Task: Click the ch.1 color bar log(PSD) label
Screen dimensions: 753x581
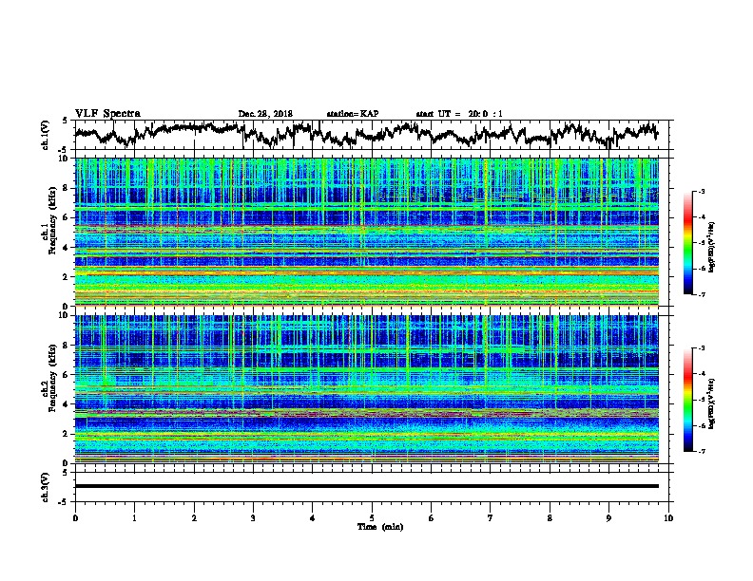Action: pos(711,247)
